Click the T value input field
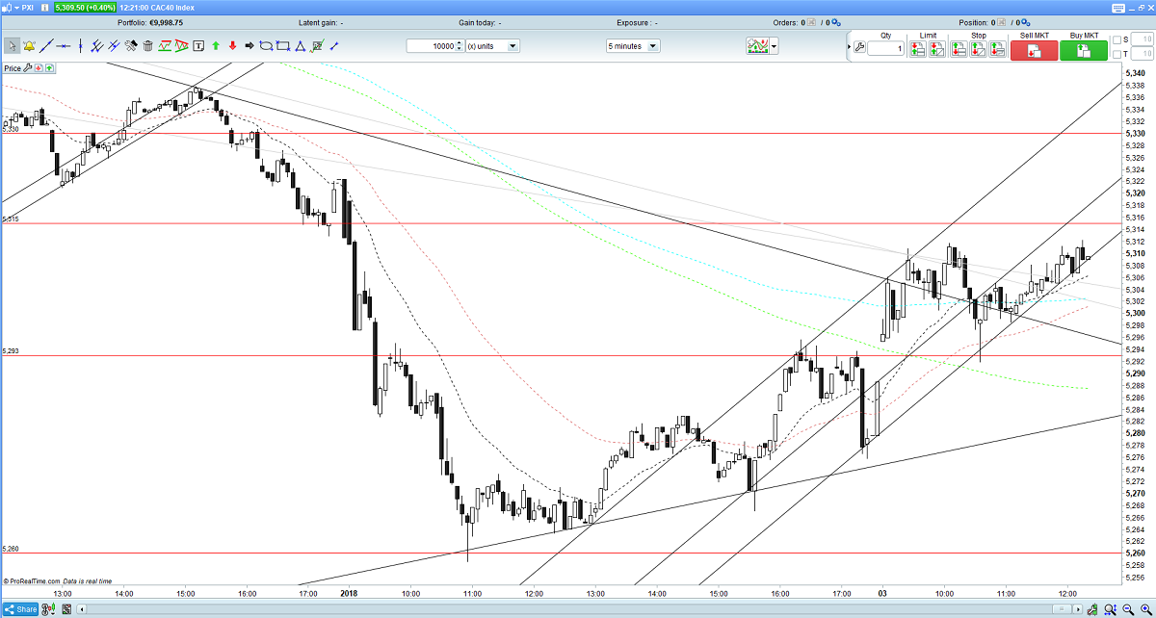The height and width of the screenshot is (618, 1156). pos(1142,54)
